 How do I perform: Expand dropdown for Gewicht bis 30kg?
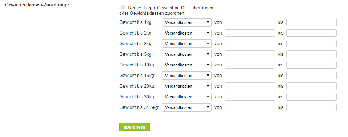(187, 97)
